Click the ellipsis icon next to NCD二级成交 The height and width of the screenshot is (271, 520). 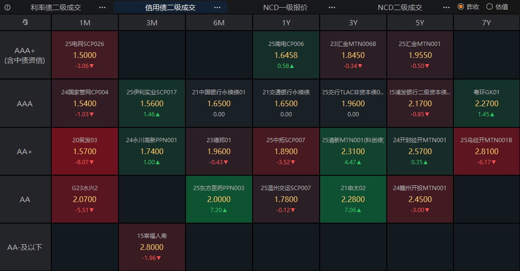(x=447, y=7)
